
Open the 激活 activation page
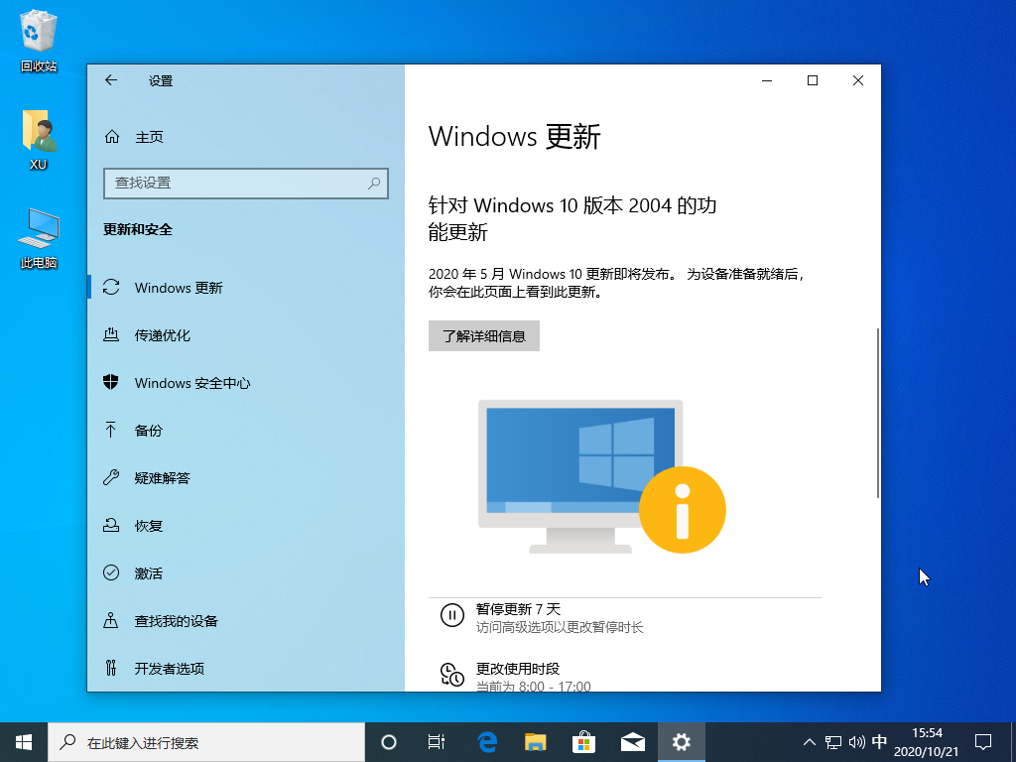148,573
